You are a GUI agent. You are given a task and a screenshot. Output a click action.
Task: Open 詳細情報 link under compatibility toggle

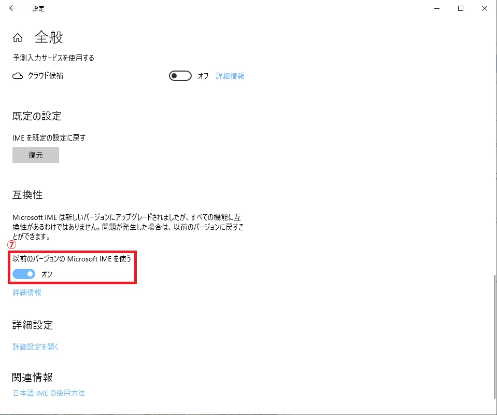27,292
